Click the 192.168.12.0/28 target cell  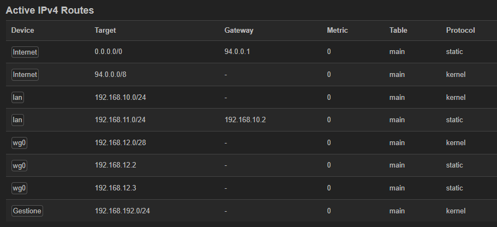pos(120,142)
